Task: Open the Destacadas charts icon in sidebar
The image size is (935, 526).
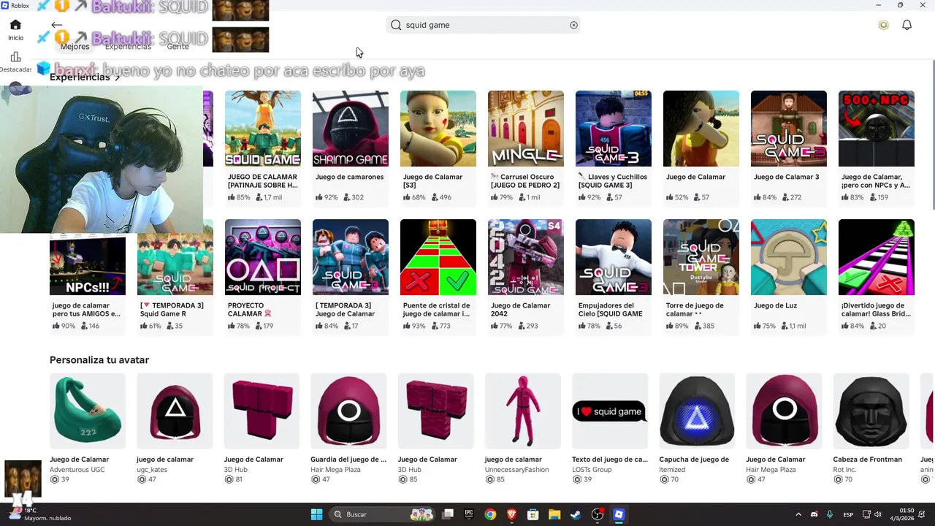Action: pos(15,57)
